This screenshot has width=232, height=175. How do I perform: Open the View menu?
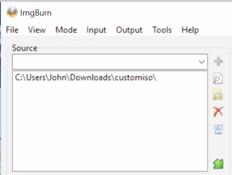37,30
